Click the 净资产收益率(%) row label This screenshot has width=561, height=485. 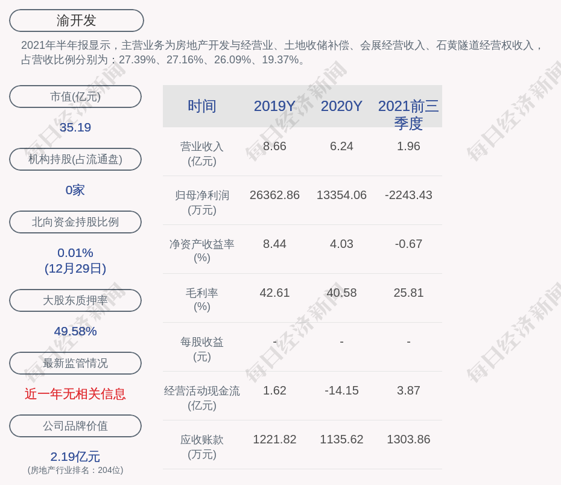202,251
